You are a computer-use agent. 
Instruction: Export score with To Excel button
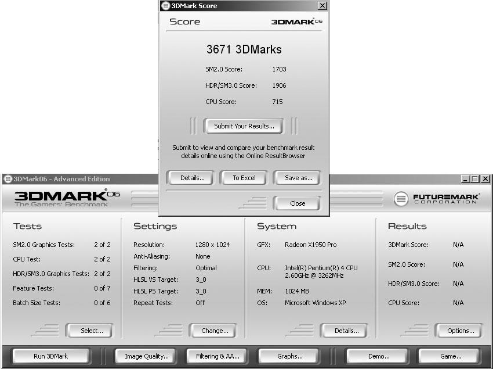pos(244,178)
